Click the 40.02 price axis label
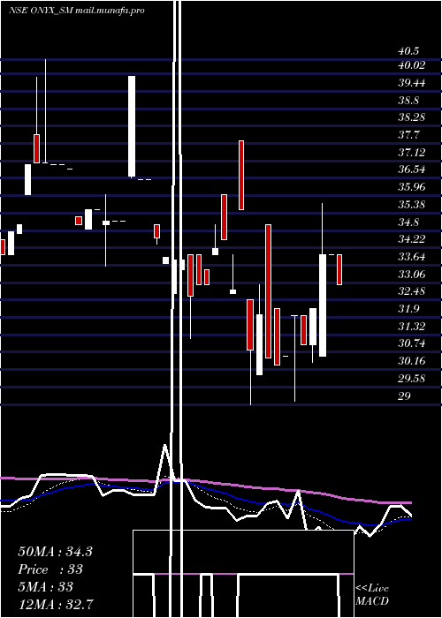This screenshot has height=618, width=442. point(412,65)
